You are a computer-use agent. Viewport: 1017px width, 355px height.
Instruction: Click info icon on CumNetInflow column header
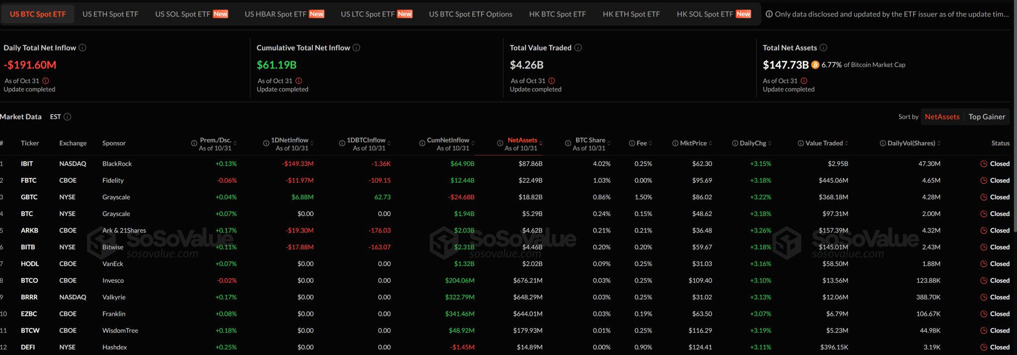(x=422, y=143)
